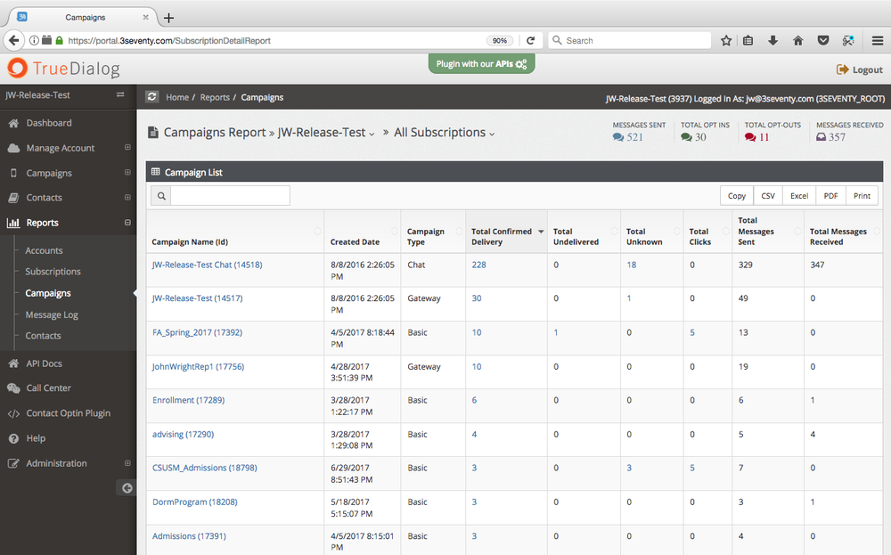The height and width of the screenshot is (555, 891).
Task: Open Message Log under Reports
Action: coord(52,314)
